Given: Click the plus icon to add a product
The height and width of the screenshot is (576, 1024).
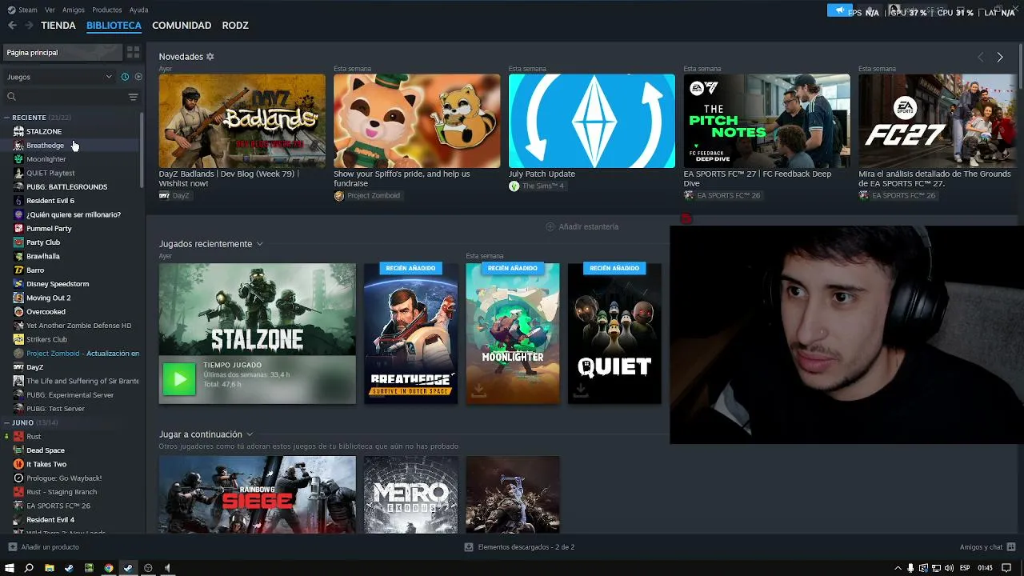Looking at the screenshot, I should click(12, 547).
